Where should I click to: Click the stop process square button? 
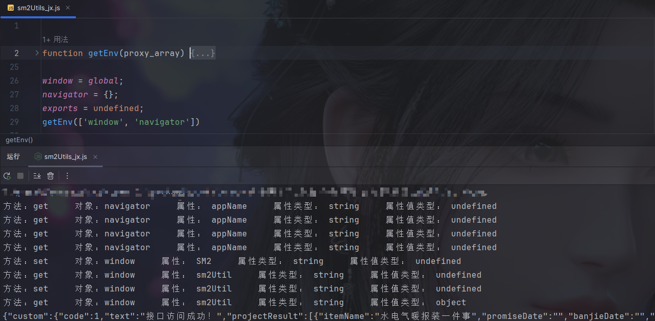[20, 176]
